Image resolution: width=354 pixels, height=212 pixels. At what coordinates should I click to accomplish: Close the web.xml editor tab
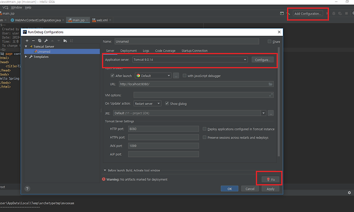point(110,20)
